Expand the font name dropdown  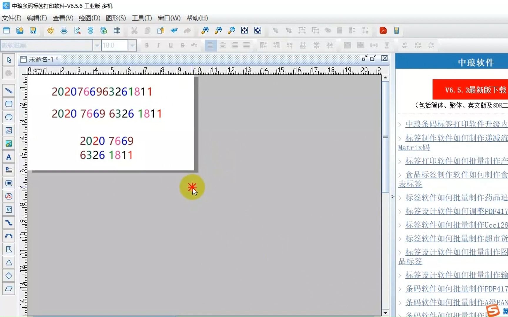[97, 45]
